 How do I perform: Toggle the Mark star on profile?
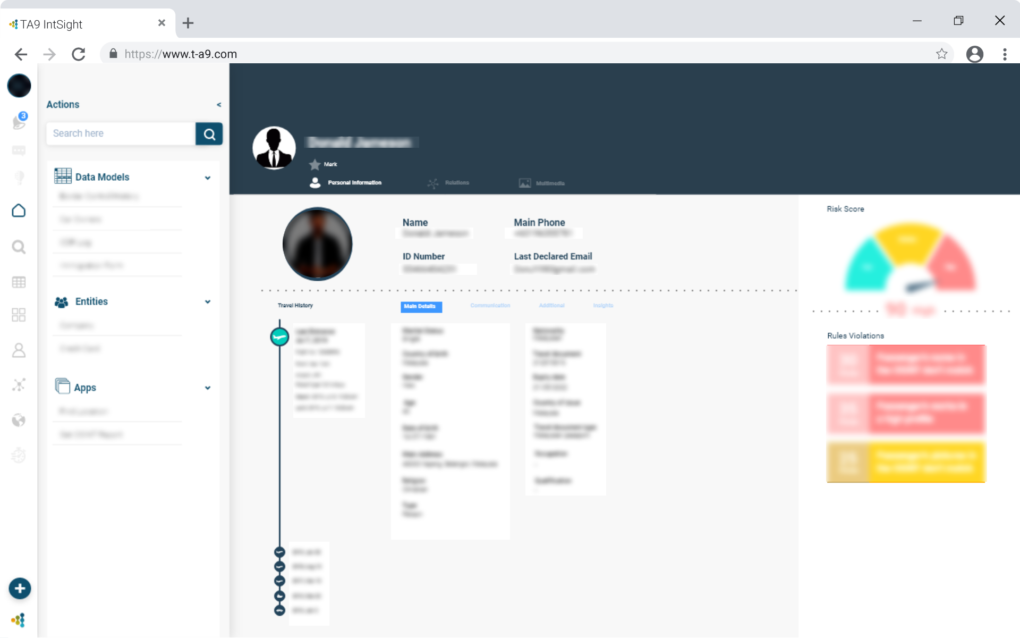point(314,164)
